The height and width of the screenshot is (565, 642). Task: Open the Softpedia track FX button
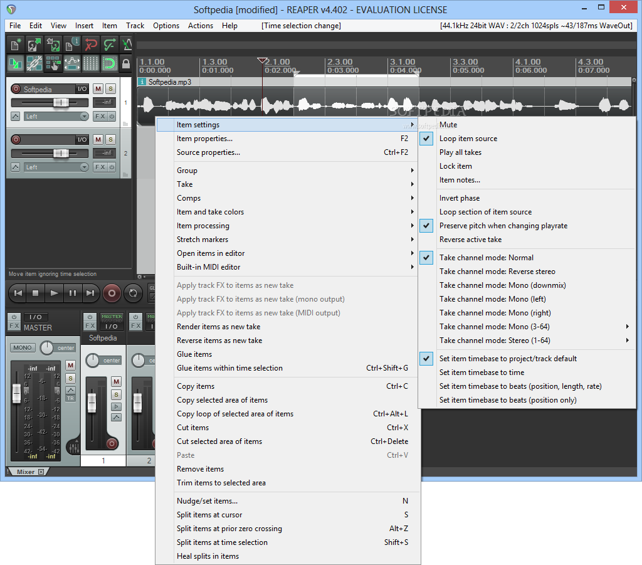tap(100, 117)
